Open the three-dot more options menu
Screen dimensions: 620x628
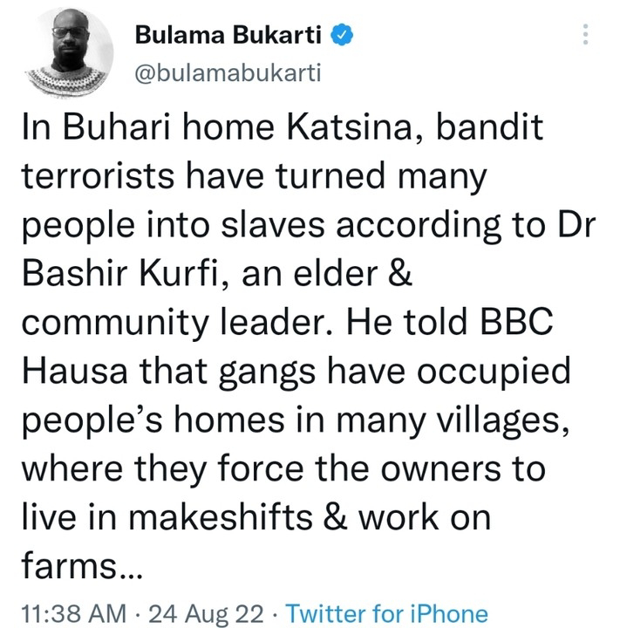(x=584, y=36)
